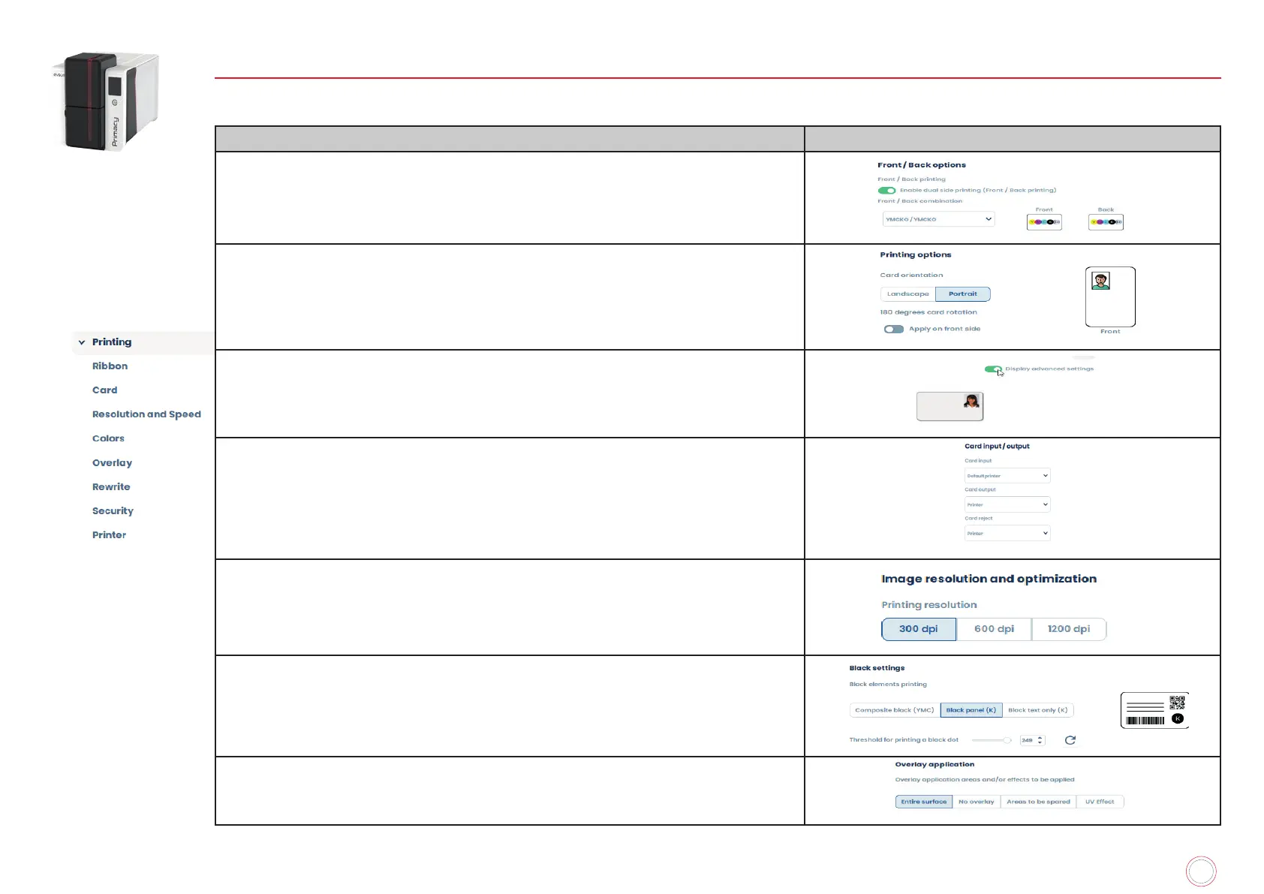Open the Overlay sidebar item
The height and width of the screenshot is (894, 1264).
pyautogui.click(x=112, y=463)
